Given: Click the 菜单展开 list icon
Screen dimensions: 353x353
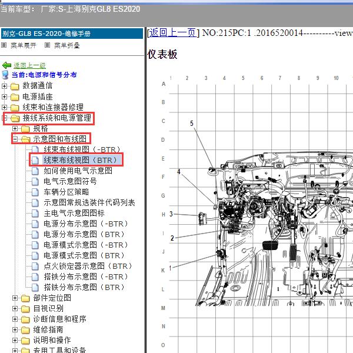Looking at the screenshot, I should [x=4, y=45].
